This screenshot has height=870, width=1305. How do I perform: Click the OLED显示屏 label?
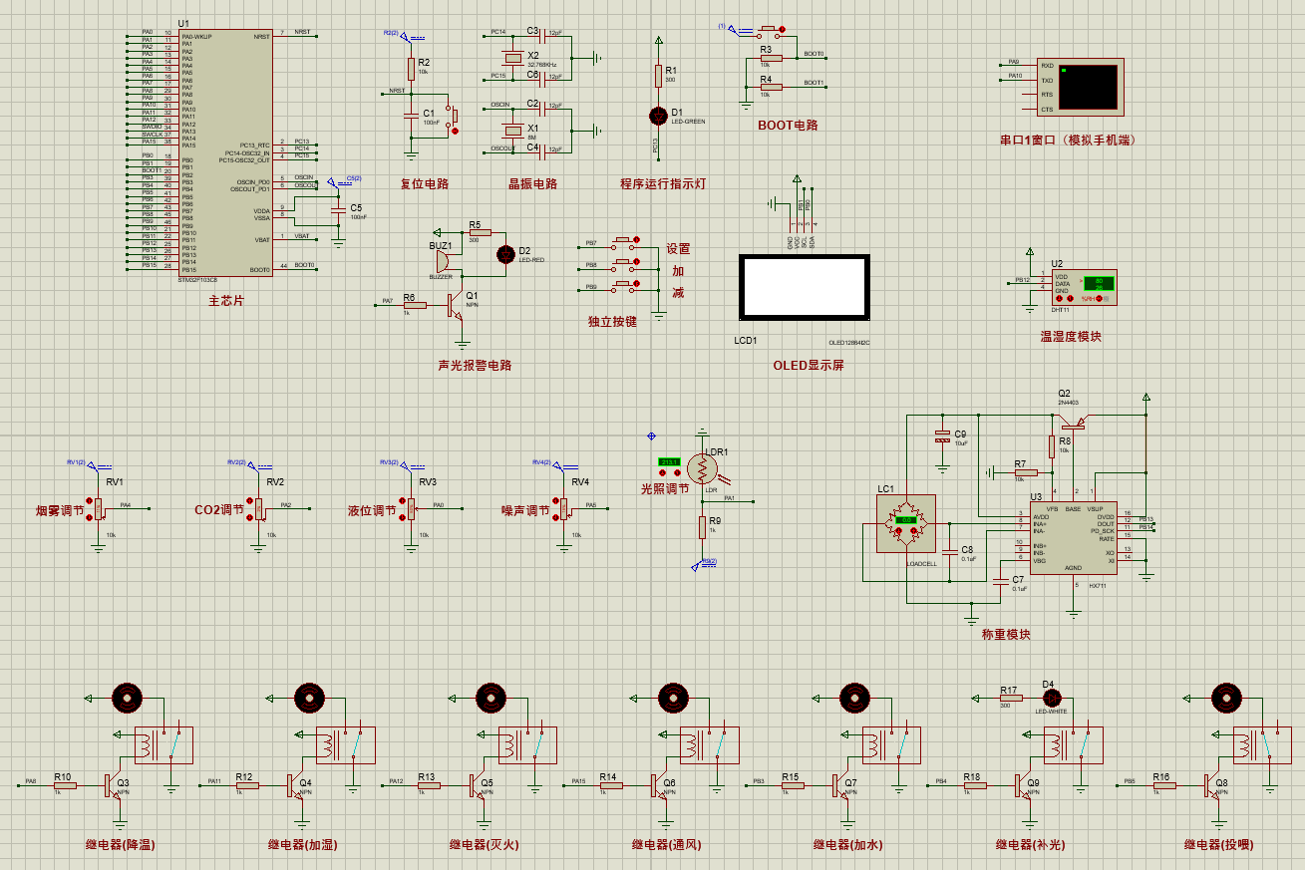[809, 365]
